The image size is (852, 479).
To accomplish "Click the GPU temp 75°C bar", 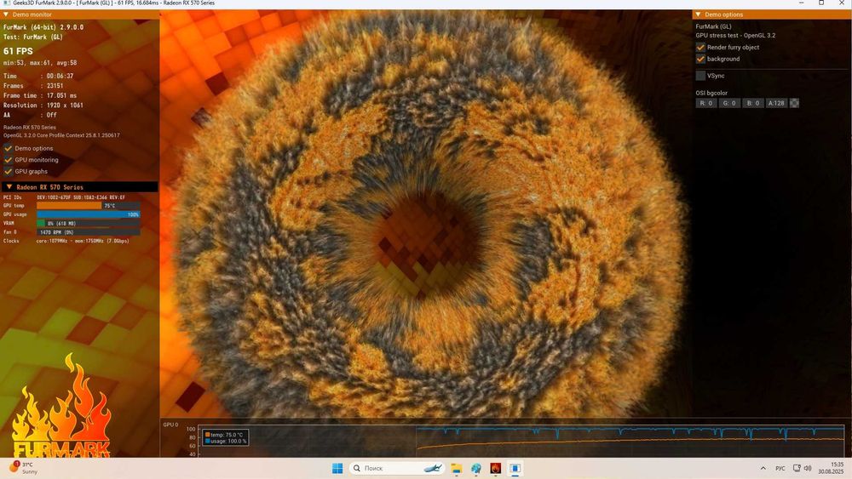I will coord(88,206).
